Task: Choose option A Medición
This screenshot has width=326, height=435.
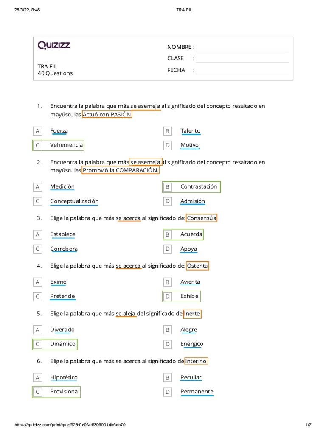Action: click(62, 186)
